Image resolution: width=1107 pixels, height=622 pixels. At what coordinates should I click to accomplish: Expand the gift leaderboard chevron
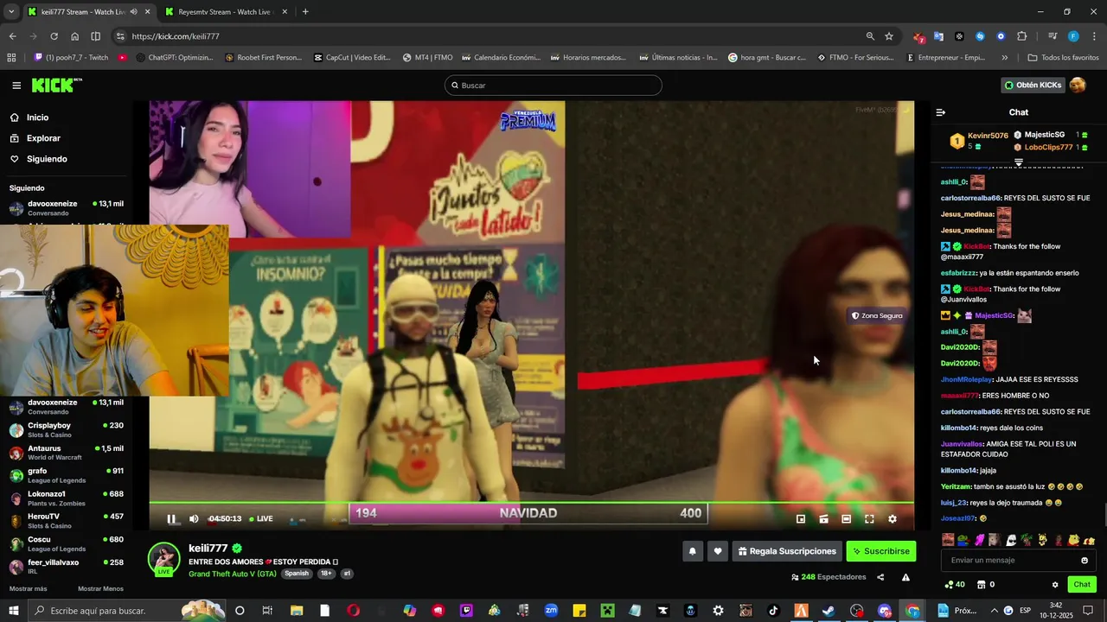[1019, 162]
